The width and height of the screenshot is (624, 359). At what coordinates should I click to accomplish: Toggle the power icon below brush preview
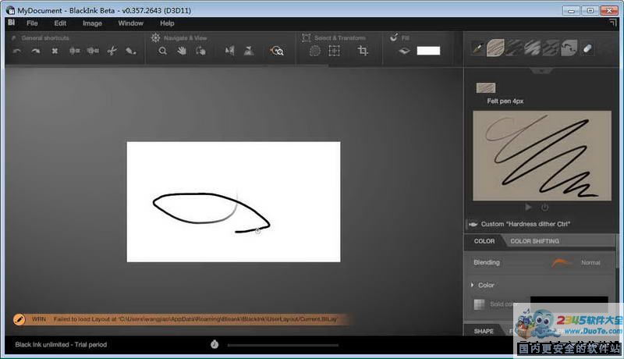pyautogui.click(x=544, y=207)
